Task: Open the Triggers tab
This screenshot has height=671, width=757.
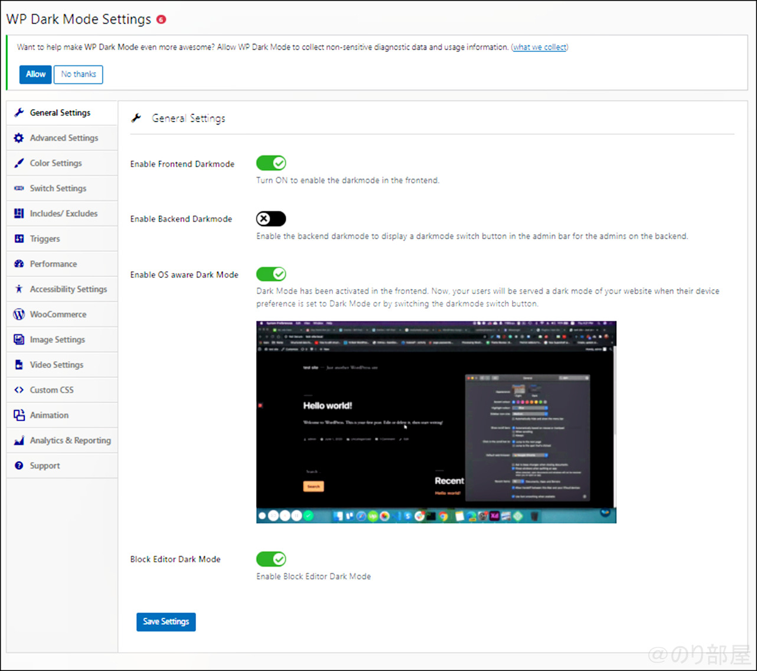Action: coord(62,238)
